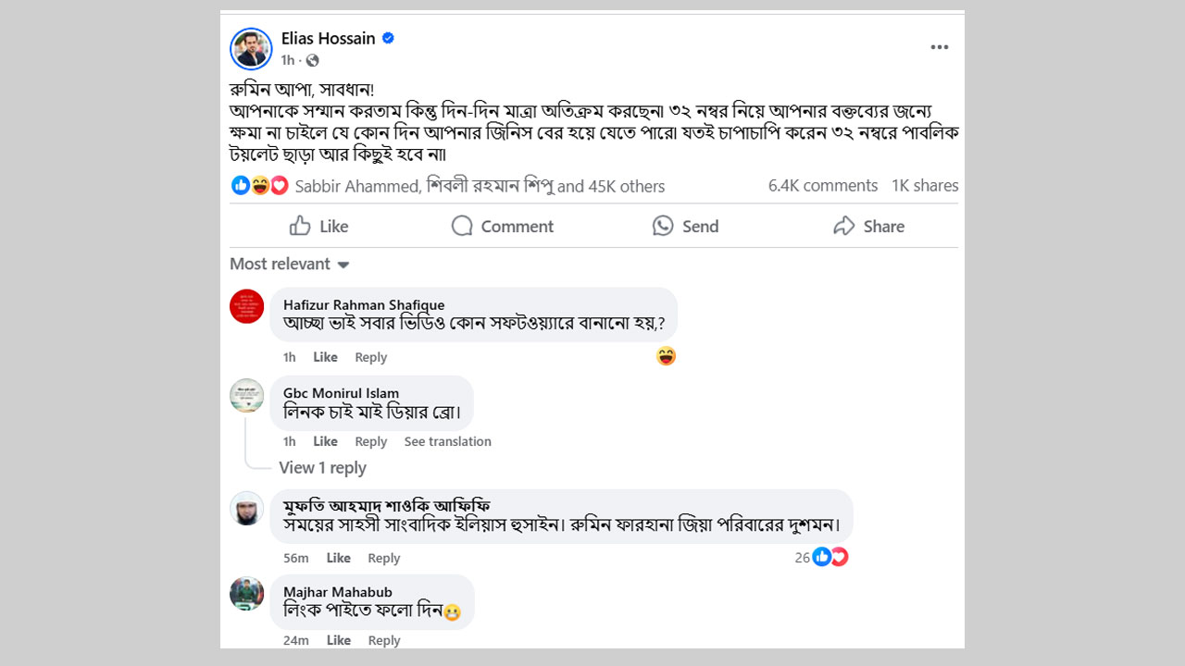The height and width of the screenshot is (666, 1185).
Task: Reply to Hafizur Rahman Shafique's comment
Action: coord(371,357)
